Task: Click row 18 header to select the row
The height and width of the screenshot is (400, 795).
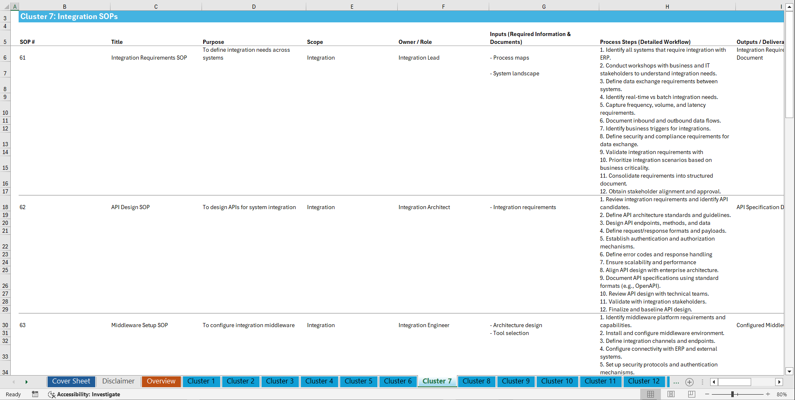Action: click(x=5, y=207)
